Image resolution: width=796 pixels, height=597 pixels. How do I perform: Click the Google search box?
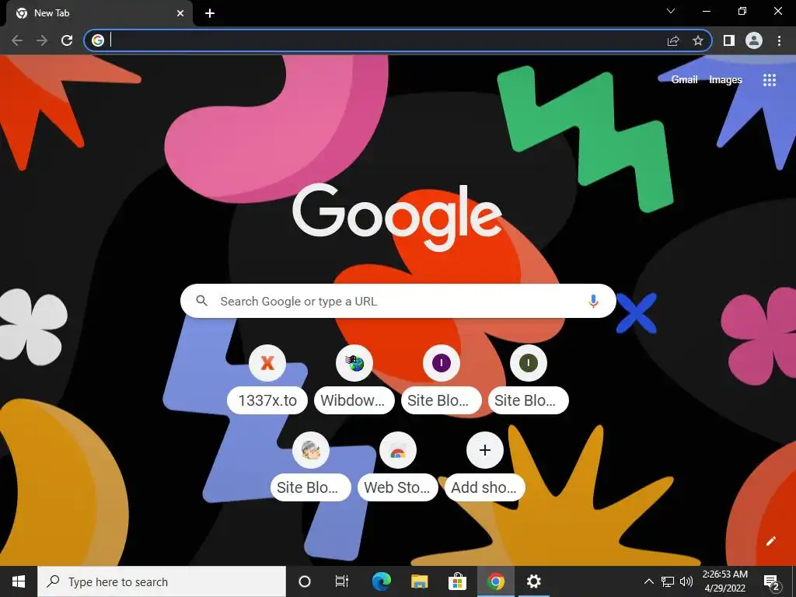pyautogui.click(x=398, y=301)
